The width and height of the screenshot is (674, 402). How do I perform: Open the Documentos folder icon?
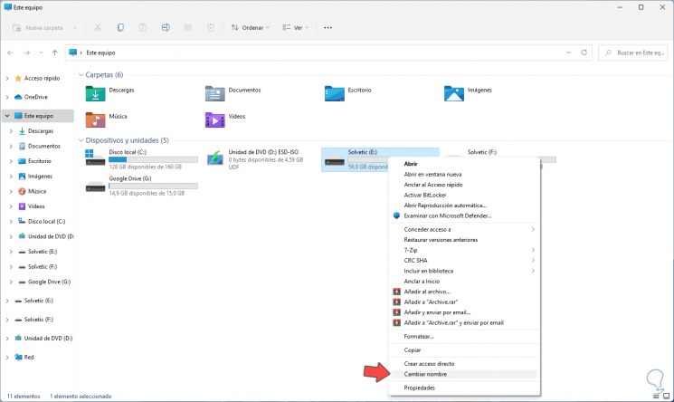pos(215,93)
